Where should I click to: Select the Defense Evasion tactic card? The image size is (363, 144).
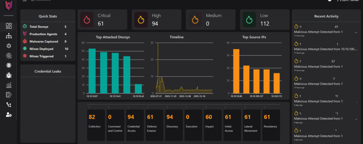[x=154, y=125]
